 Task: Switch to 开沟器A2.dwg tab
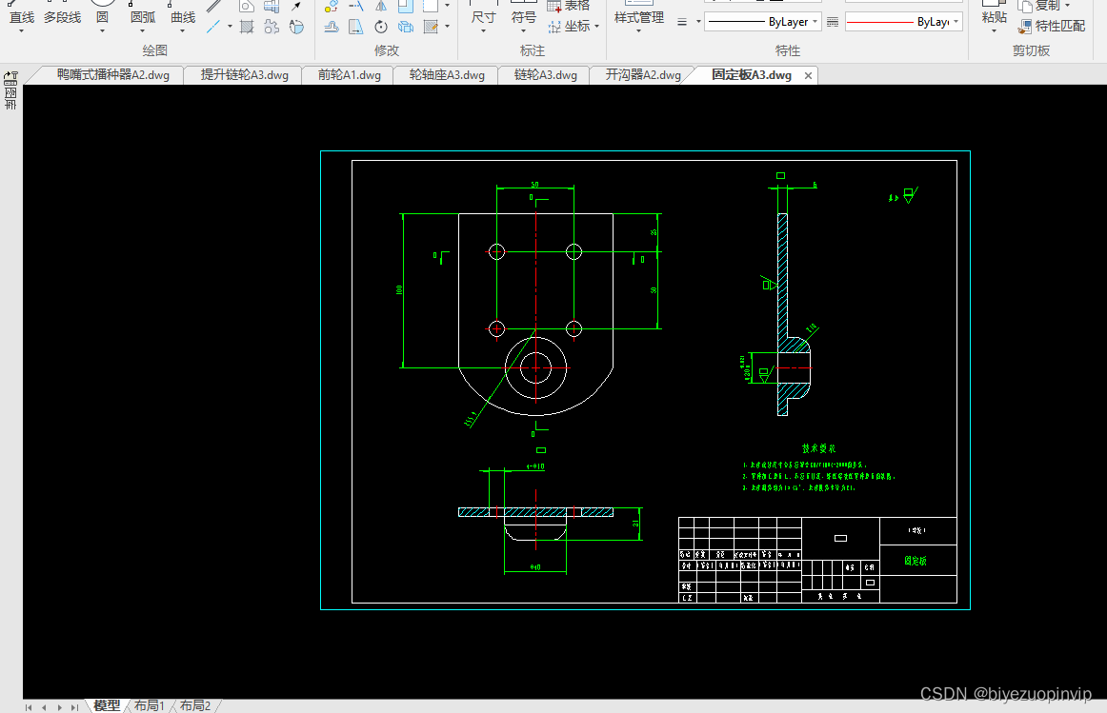pyautogui.click(x=643, y=75)
